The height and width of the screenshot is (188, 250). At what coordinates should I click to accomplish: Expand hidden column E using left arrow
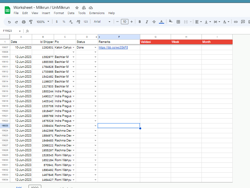point(96,37)
